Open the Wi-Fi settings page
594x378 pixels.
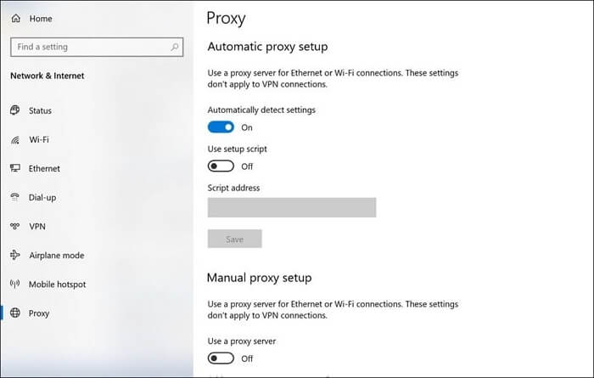click(39, 139)
